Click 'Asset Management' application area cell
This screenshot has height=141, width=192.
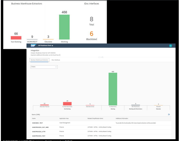(x=65, y=123)
